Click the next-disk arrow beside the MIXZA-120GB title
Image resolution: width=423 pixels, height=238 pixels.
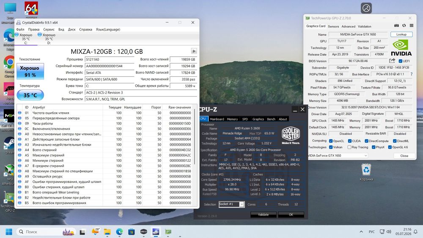pyautogui.click(x=194, y=51)
